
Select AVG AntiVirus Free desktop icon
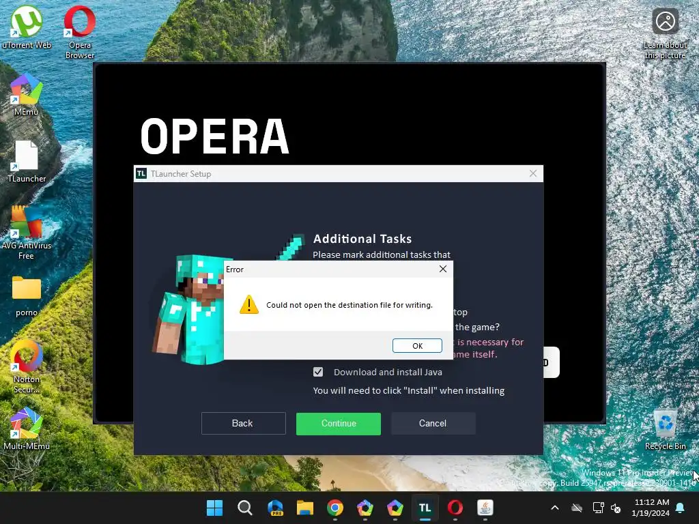[x=27, y=233]
